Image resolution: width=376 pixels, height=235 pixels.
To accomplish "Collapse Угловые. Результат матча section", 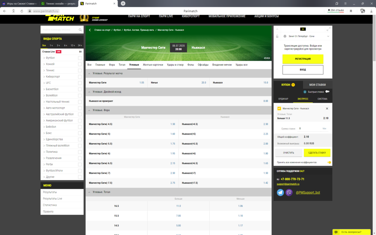I will point(89,73).
